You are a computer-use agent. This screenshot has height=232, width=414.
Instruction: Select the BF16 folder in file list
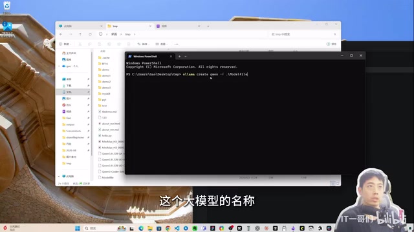[103, 64]
